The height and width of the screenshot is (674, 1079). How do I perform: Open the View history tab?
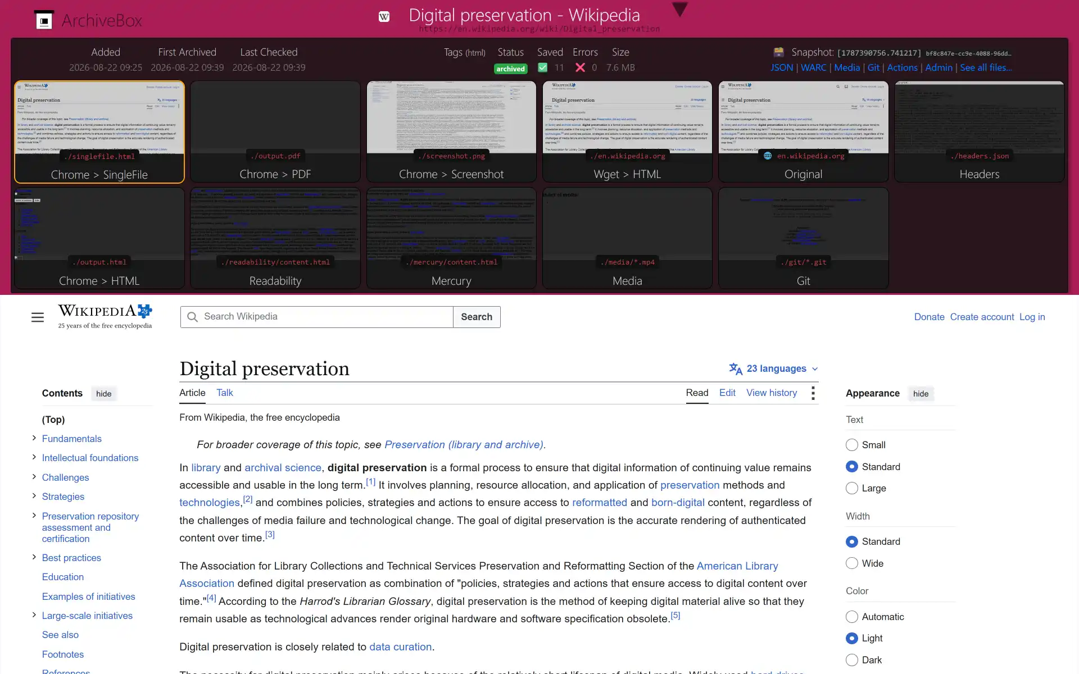[772, 393]
